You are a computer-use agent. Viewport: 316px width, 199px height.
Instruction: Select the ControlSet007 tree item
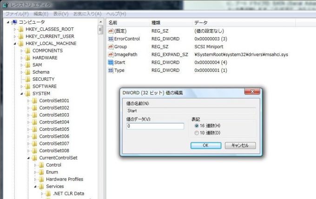(x=54, y=144)
